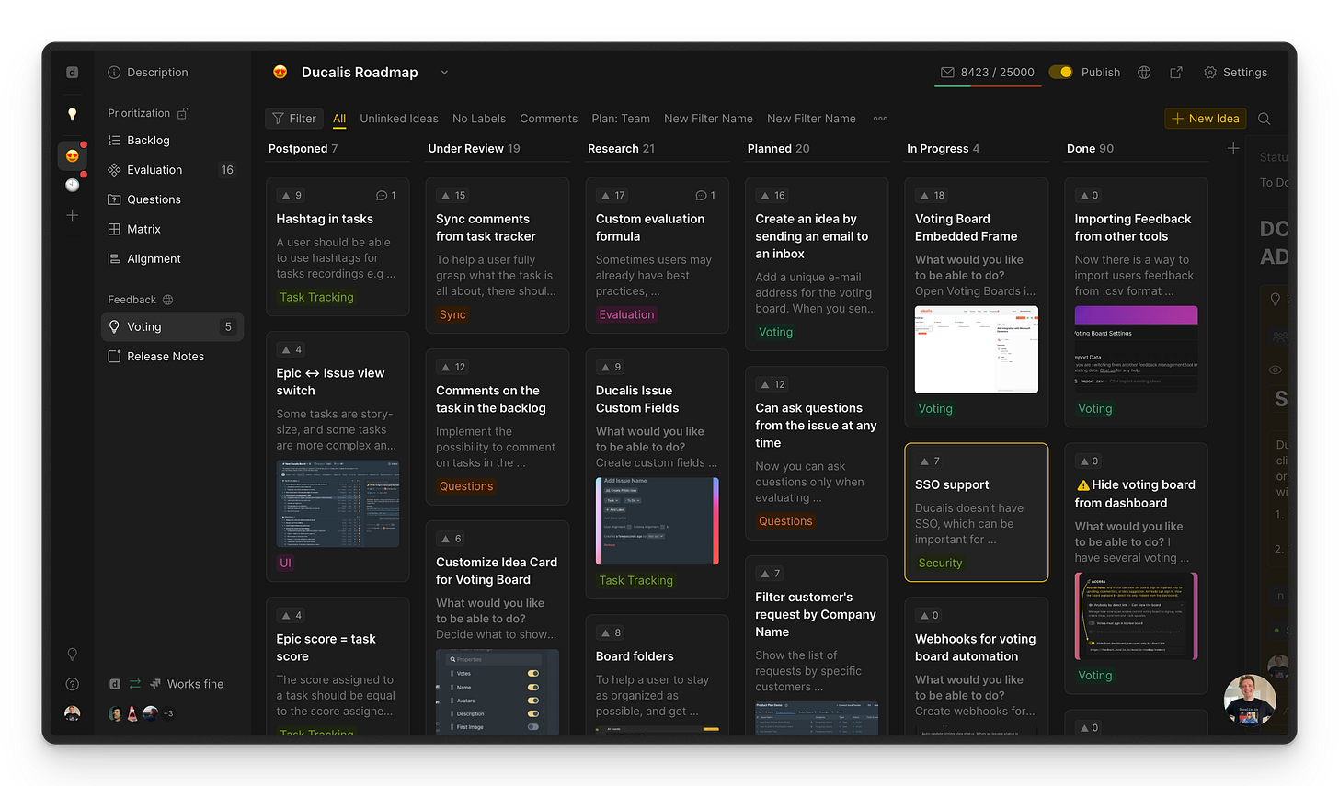Switch to Unlinked Ideas tab

(399, 119)
